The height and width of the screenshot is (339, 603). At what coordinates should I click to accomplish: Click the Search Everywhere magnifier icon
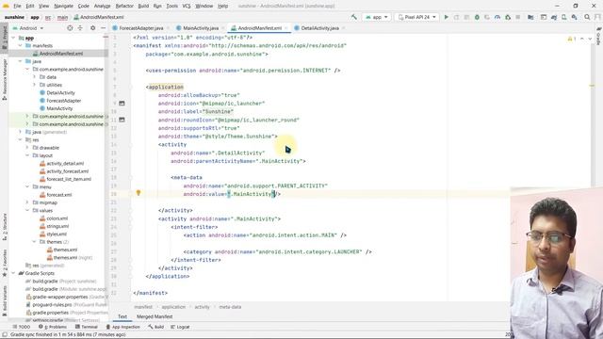[x=587, y=17]
